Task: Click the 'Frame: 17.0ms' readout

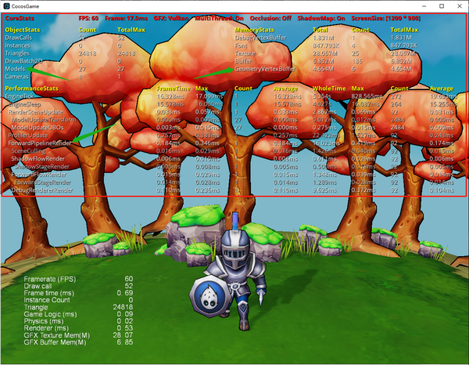Action: [x=126, y=18]
